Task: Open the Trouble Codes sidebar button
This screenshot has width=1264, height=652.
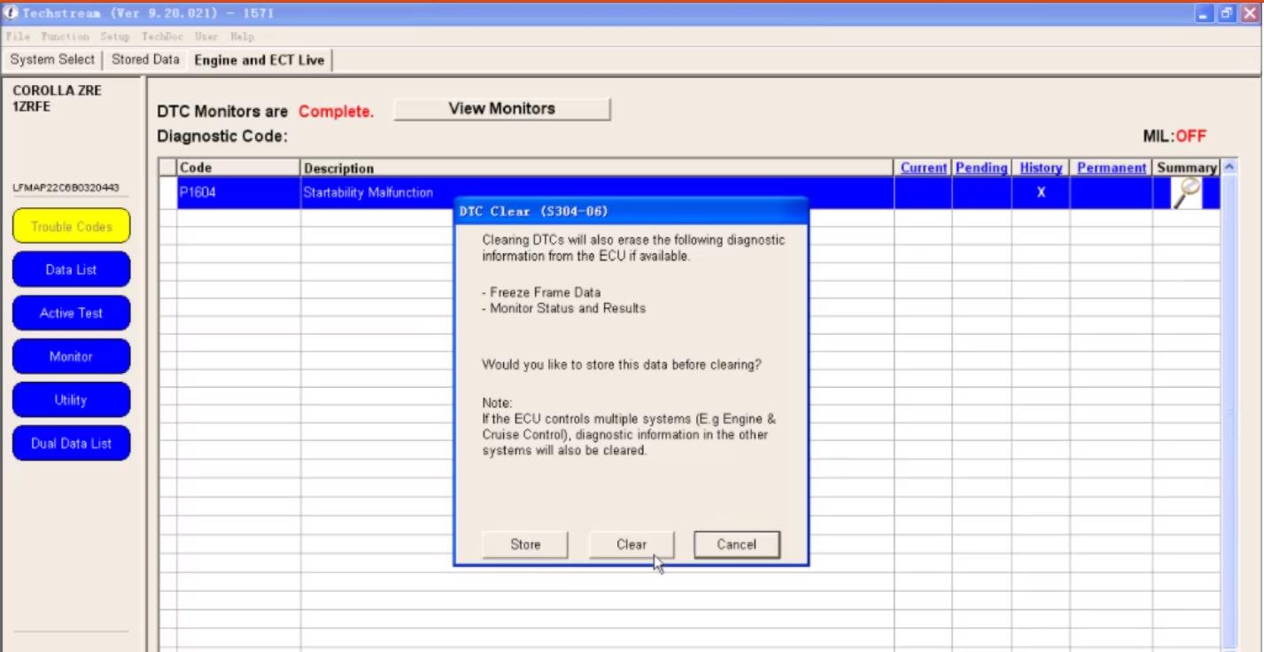Action: pyautogui.click(x=72, y=226)
